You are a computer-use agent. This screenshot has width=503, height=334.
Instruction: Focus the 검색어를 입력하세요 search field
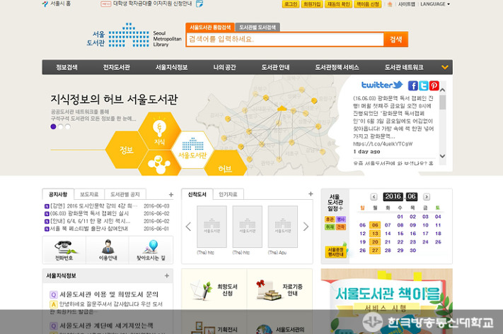[285, 40]
